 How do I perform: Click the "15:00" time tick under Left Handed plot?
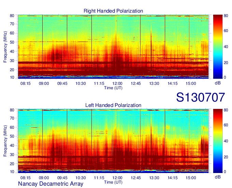pos(191,178)
